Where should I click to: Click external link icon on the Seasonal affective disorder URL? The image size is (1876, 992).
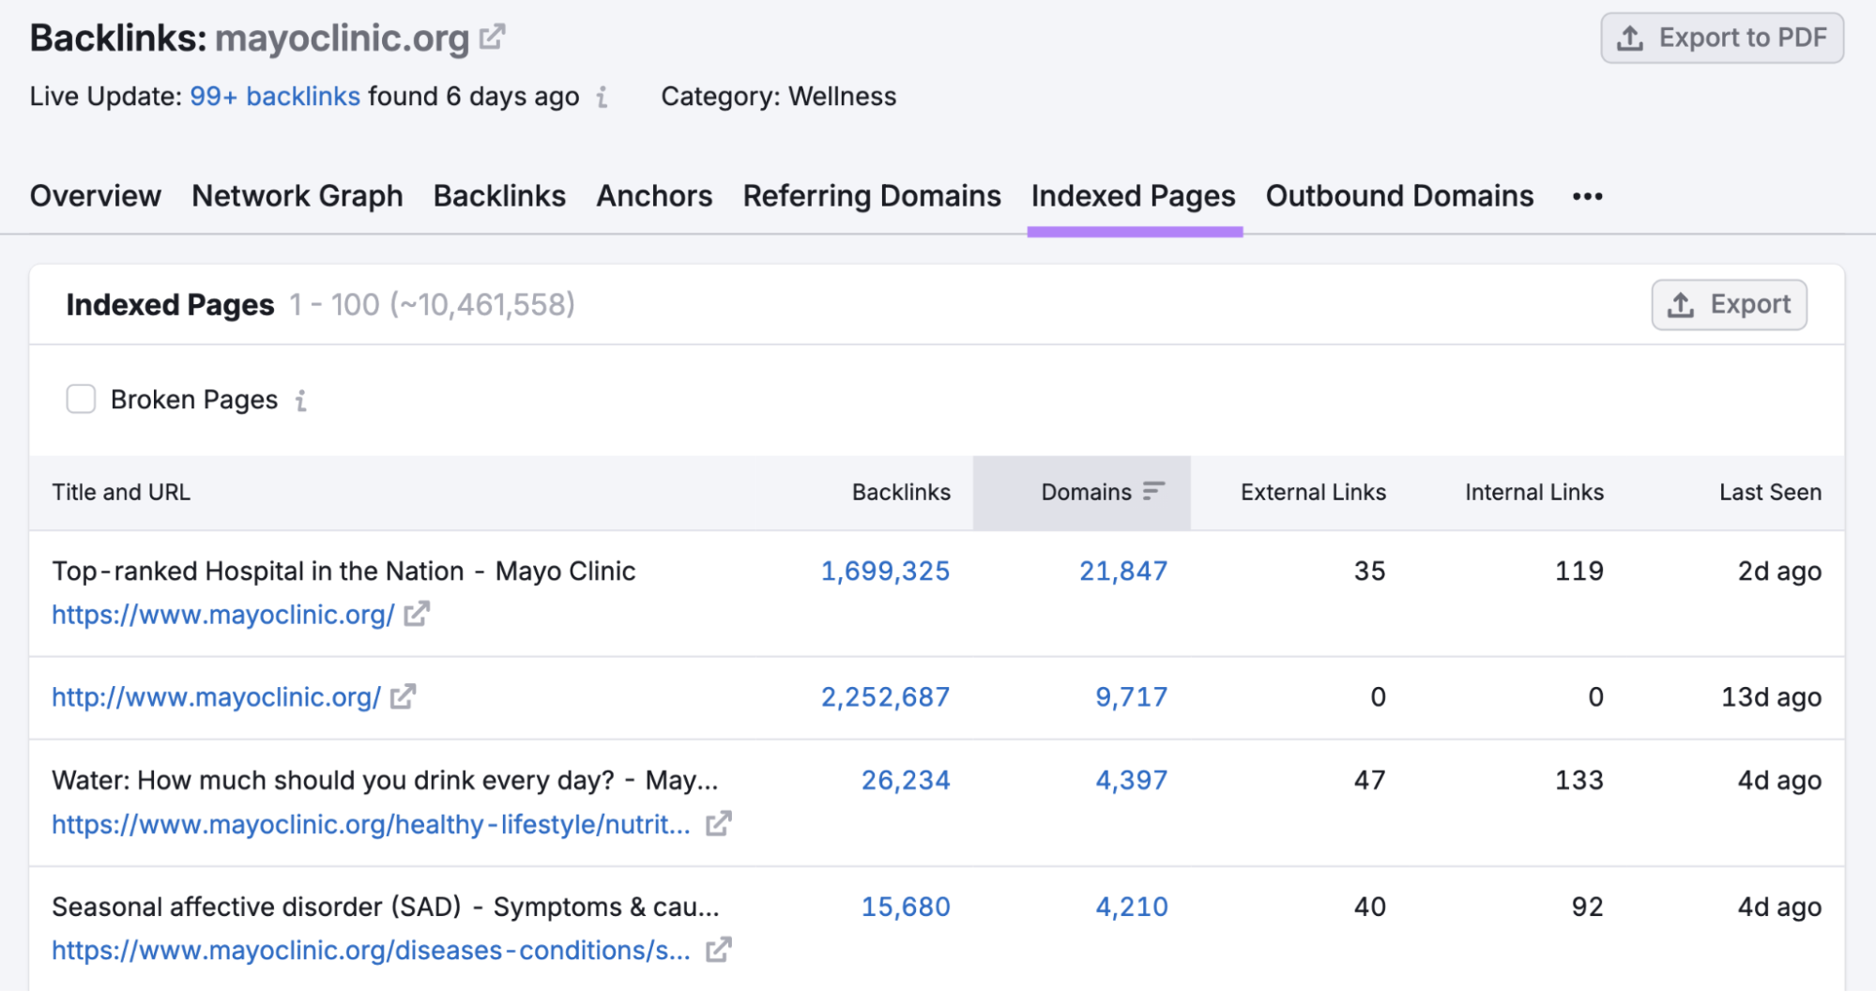tap(719, 950)
